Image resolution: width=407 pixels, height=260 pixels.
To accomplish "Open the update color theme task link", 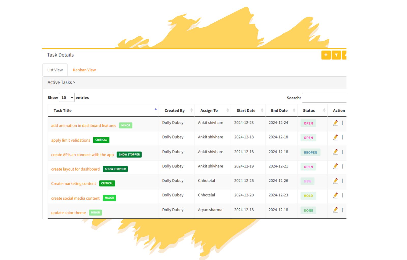I will [68, 213].
